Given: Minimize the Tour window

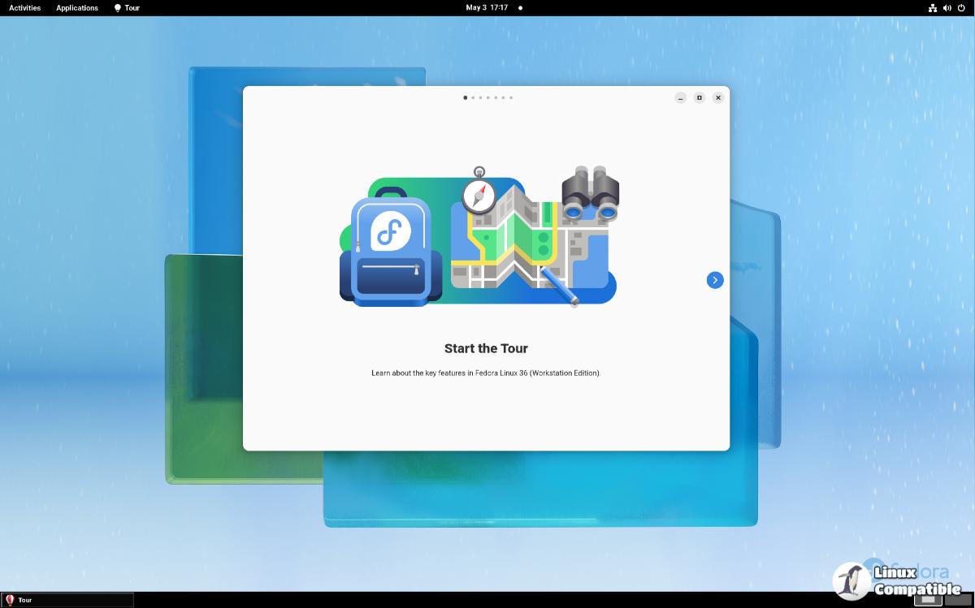Looking at the screenshot, I should click(x=681, y=97).
